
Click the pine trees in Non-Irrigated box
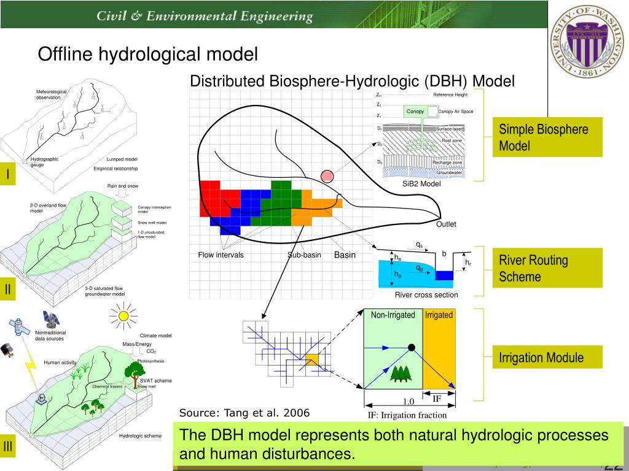(x=400, y=373)
